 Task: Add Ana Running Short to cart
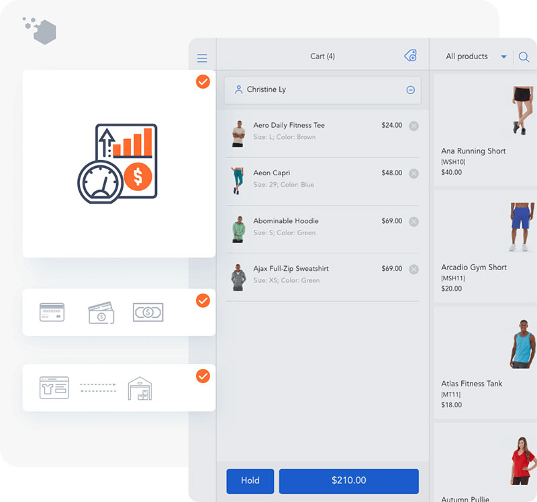click(485, 130)
